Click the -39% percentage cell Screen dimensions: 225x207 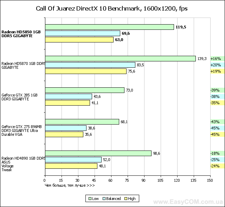click(217, 90)
